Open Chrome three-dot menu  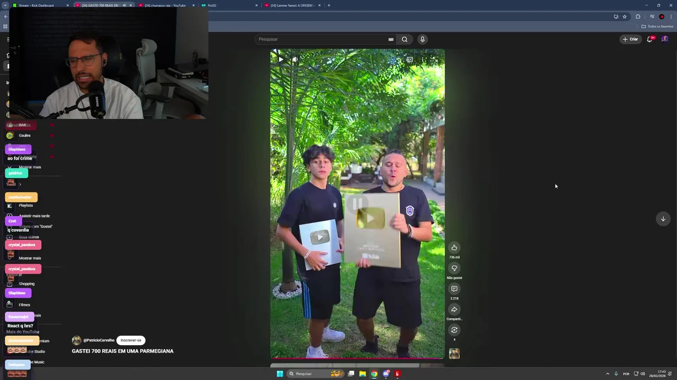click(672, 17)
